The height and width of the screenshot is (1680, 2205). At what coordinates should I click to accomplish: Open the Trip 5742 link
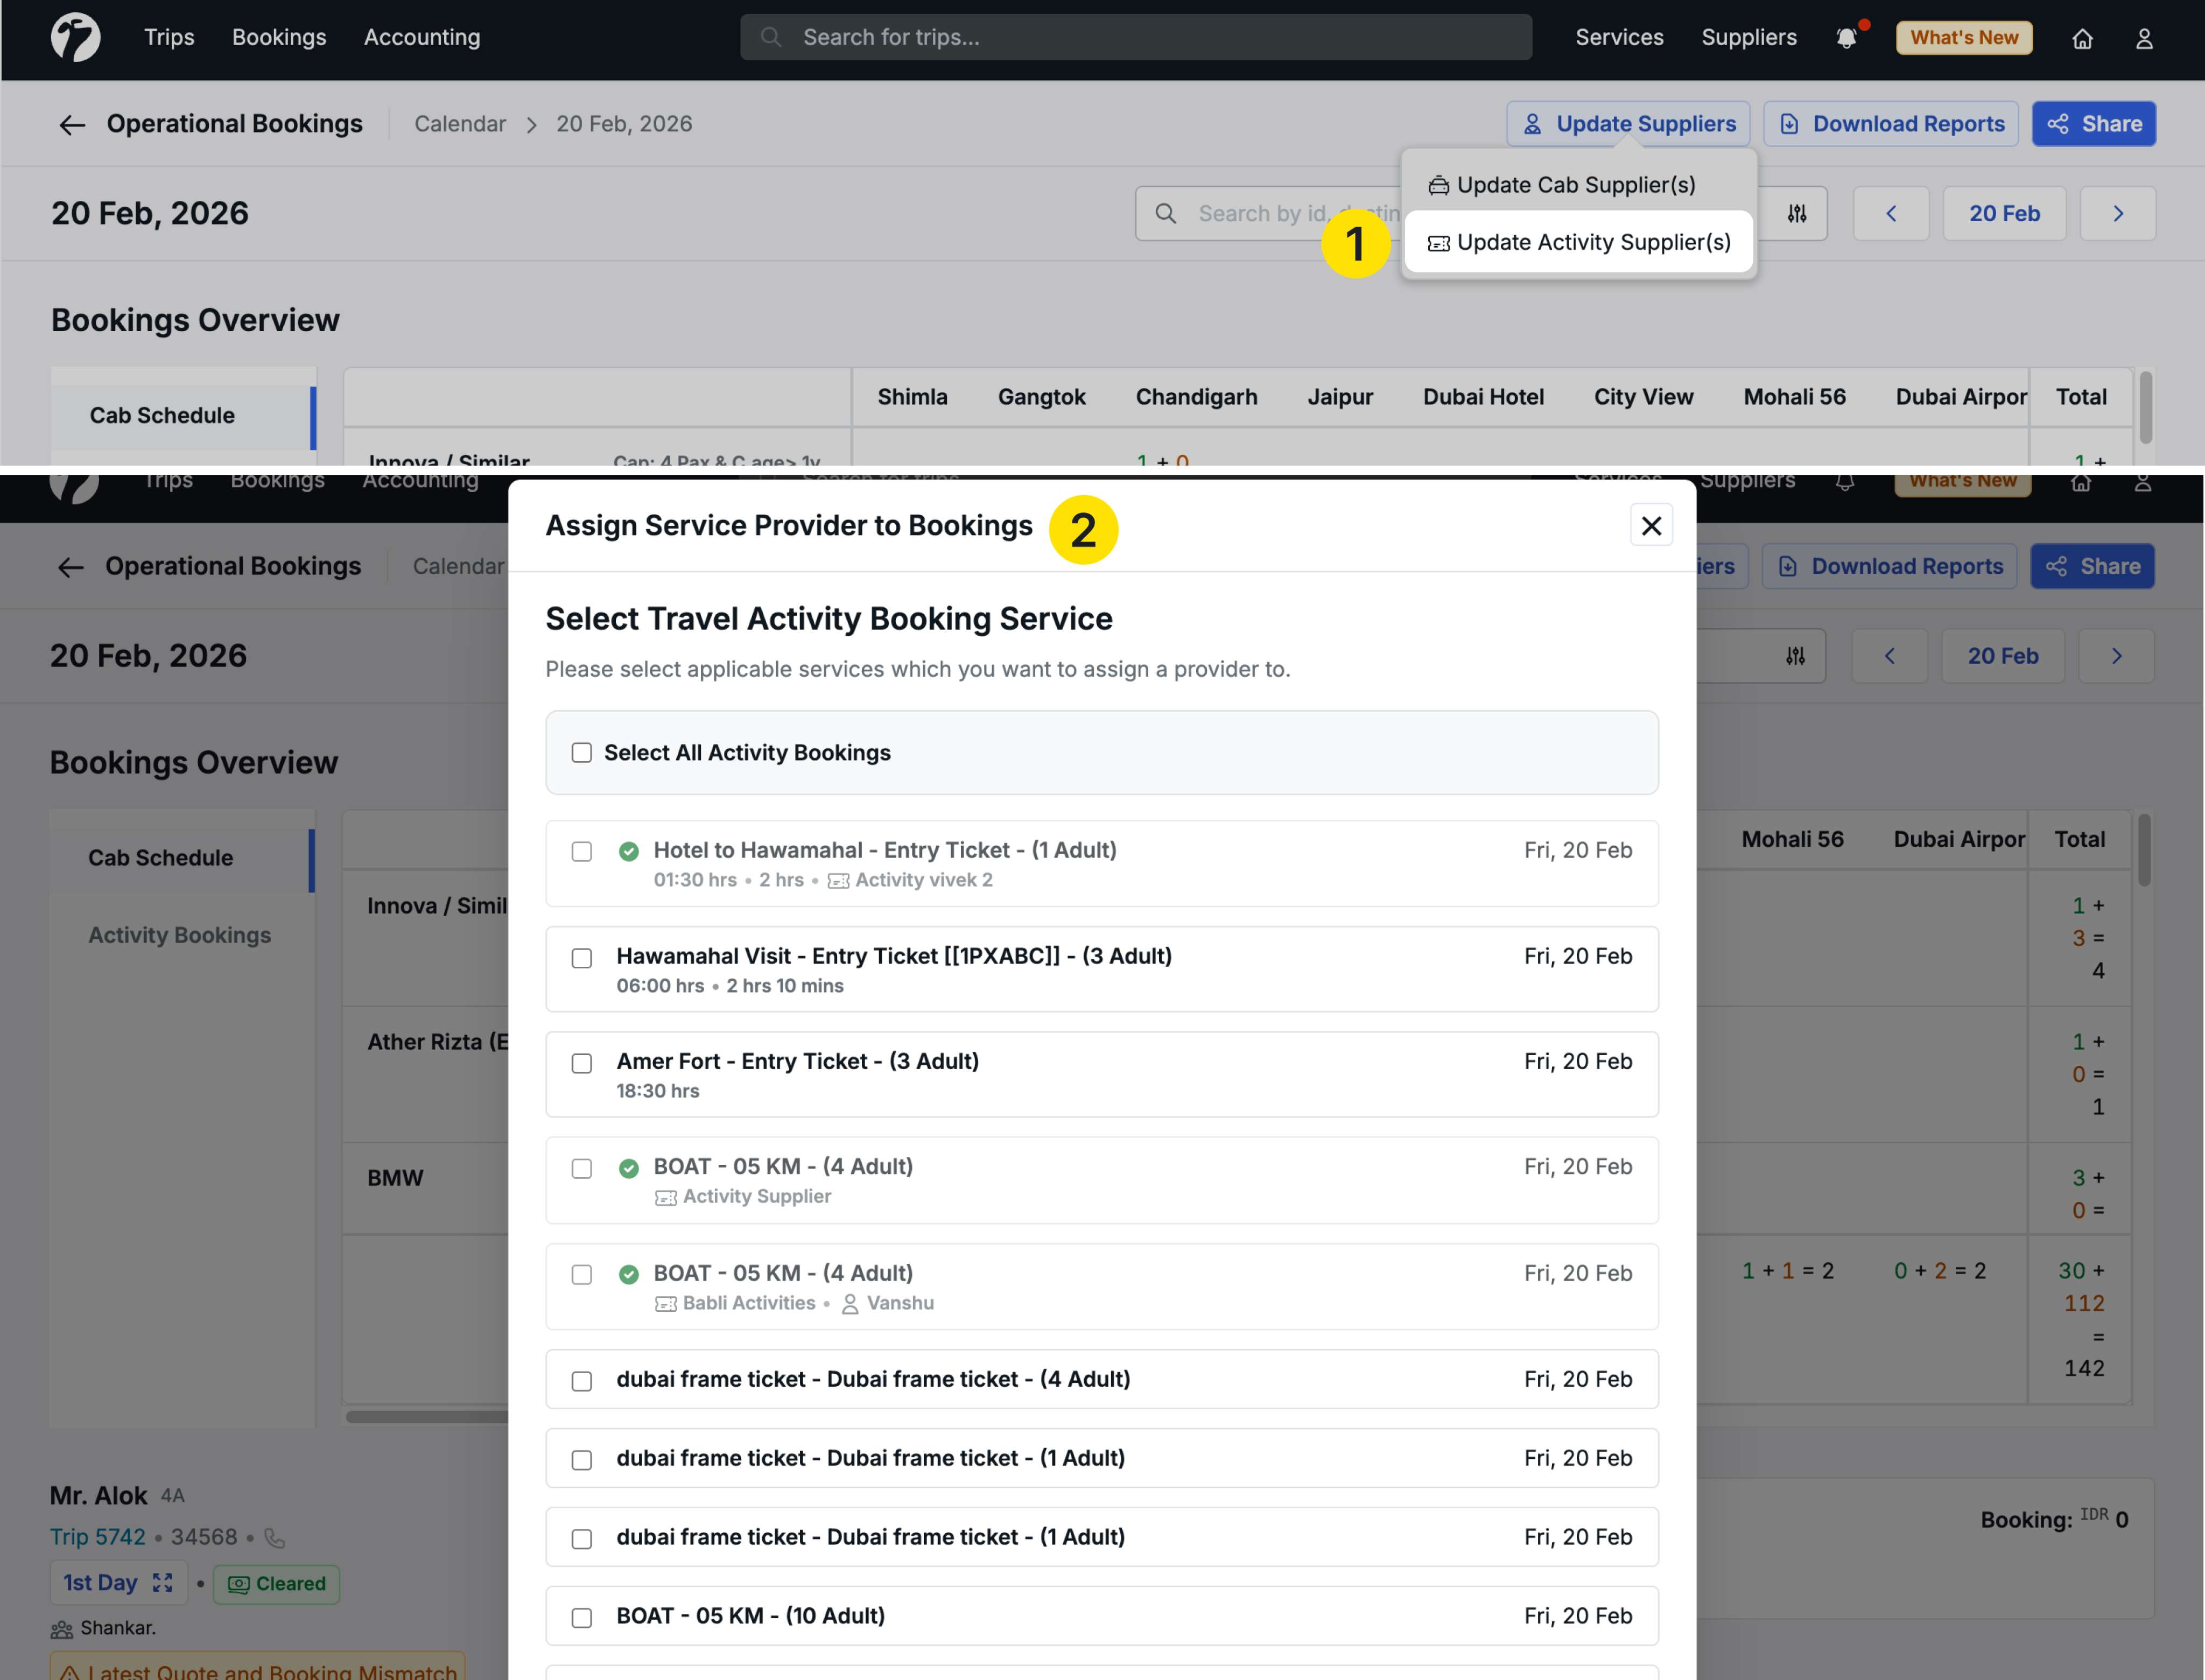98,1537
